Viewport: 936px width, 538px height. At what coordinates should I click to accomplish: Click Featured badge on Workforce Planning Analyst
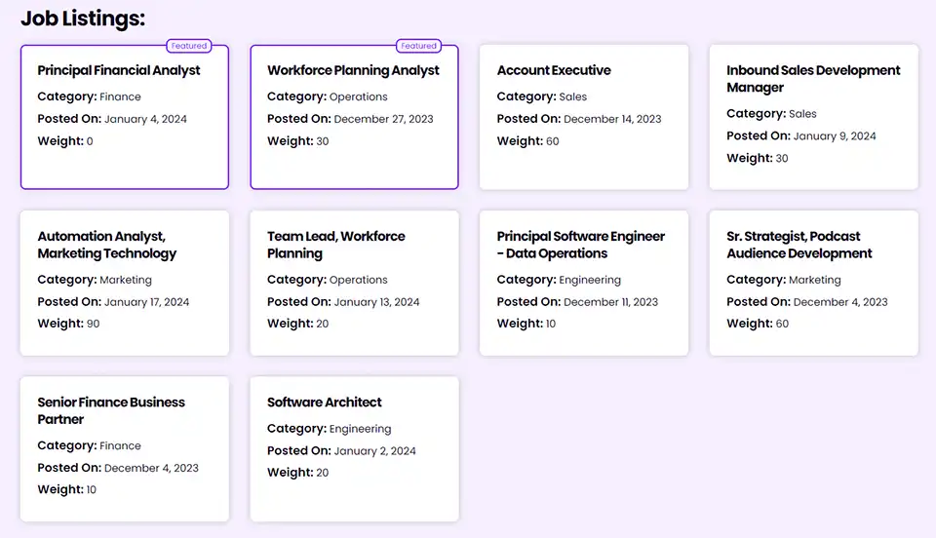pyautogui.click(x=418, y=46)
